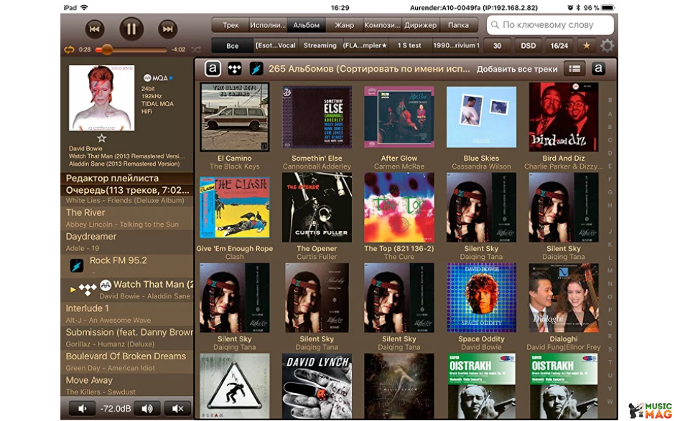Decrease volume with the speaker-down button
675x421 pixels.
[82, 408]
